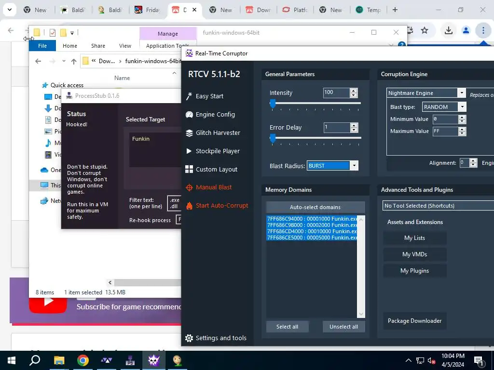The width and height of the screenshot is (494, 370).
Task: Increase Maximum Value stepper
Action: pos(462,129)
